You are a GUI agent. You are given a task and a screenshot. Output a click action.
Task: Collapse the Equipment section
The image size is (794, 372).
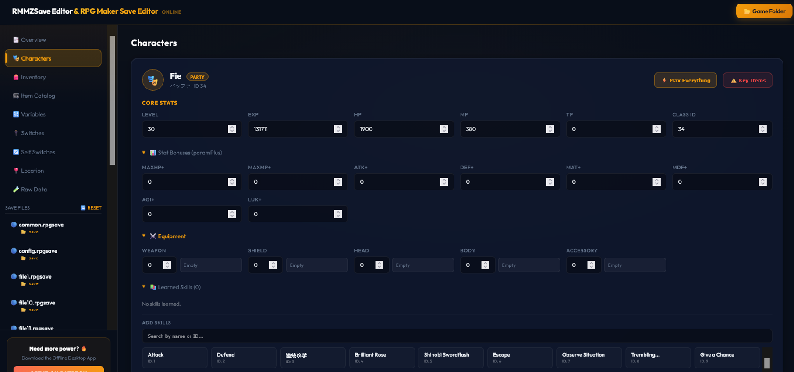click(x=144, y=236)
